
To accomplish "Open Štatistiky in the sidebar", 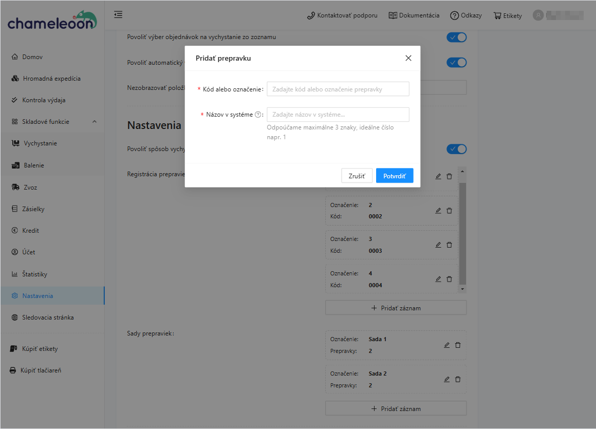I will pos(34,274).
